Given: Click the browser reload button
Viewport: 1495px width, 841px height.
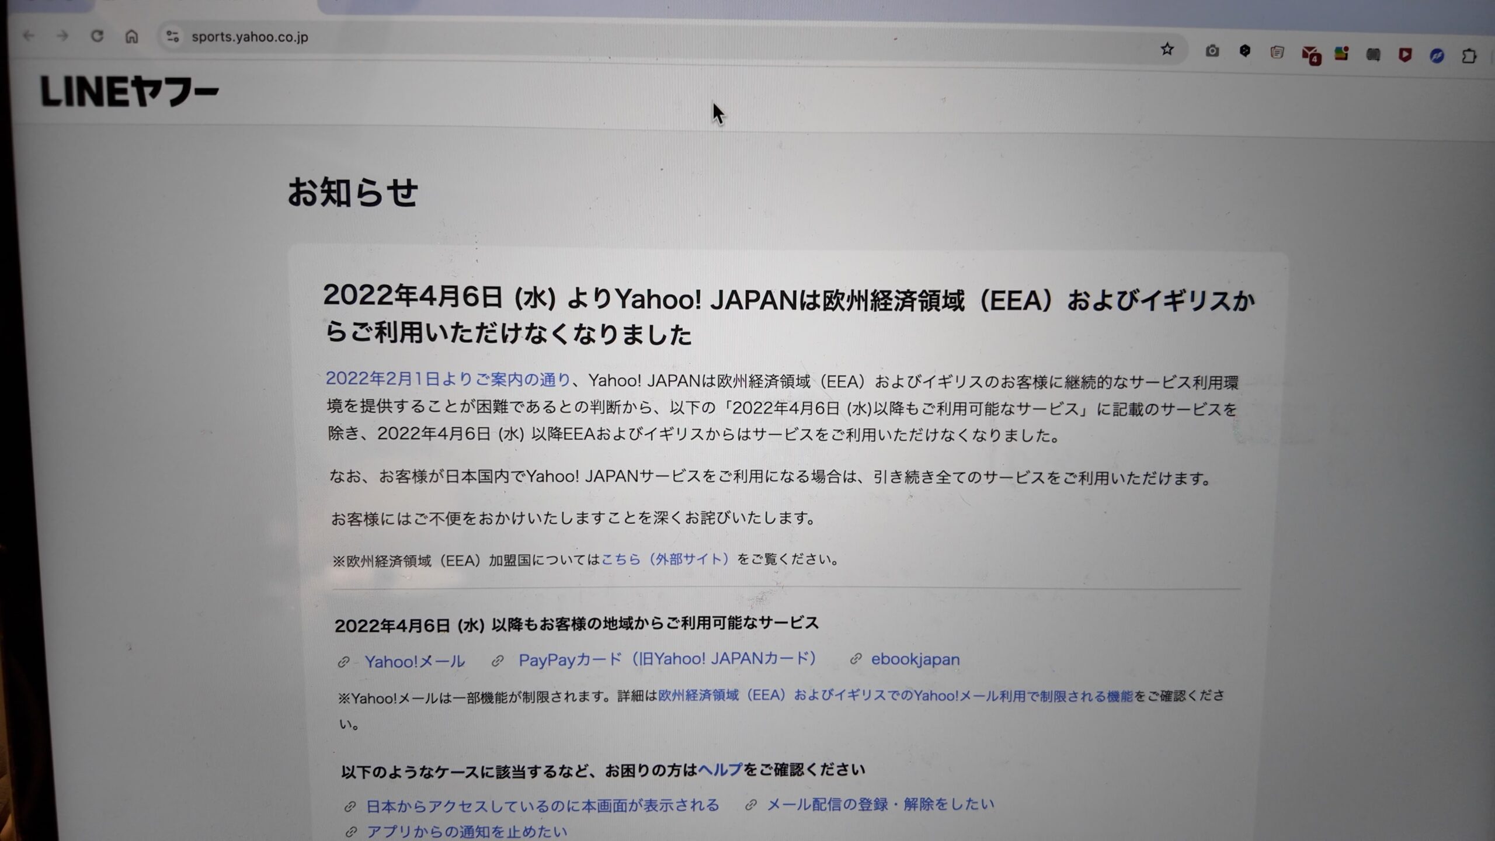Looking at the screenshot, I should point(97,36).
